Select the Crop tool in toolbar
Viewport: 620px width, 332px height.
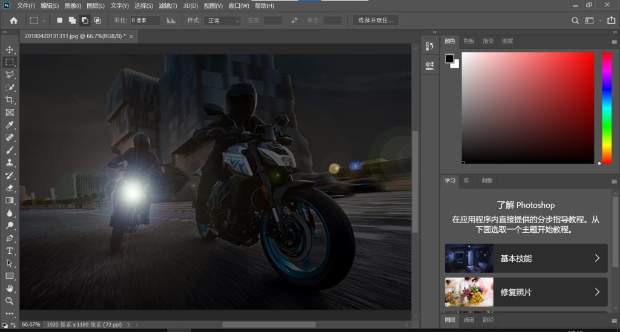pyautogui.click(x=10, y=100)
